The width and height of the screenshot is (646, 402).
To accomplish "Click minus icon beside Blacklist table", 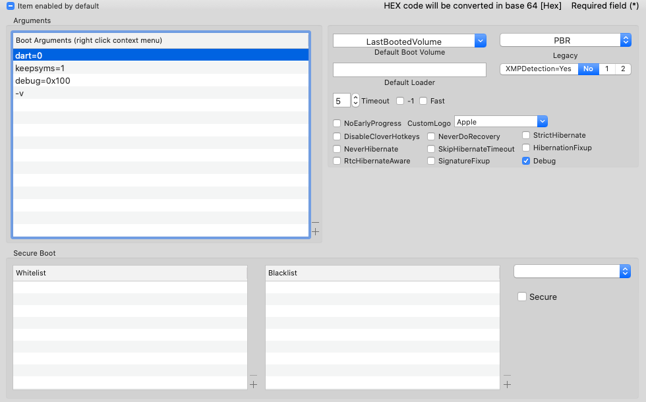I will 507,376.
